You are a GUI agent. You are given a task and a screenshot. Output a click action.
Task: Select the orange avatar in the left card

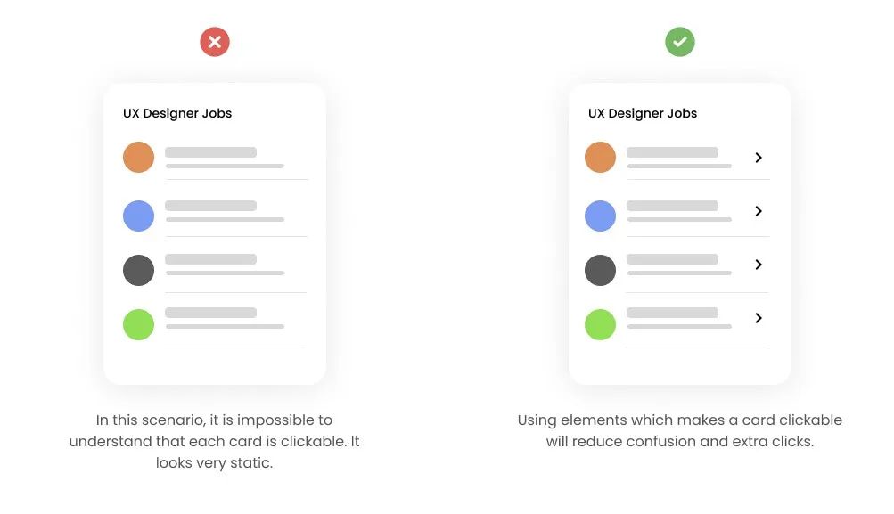point(138,158)
